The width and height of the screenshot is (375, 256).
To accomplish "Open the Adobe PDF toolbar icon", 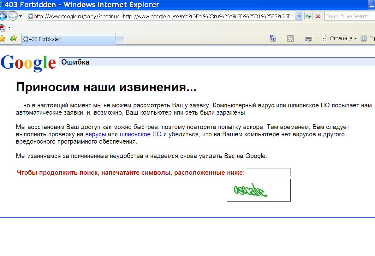I will [x=3, y=28].
